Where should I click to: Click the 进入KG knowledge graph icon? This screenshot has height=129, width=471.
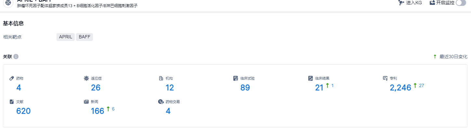pos(401,3)
